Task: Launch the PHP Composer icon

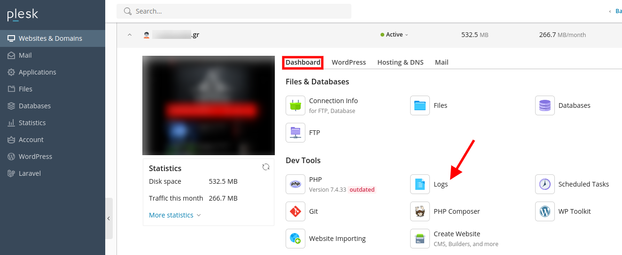Action: [x=420, y=211]
